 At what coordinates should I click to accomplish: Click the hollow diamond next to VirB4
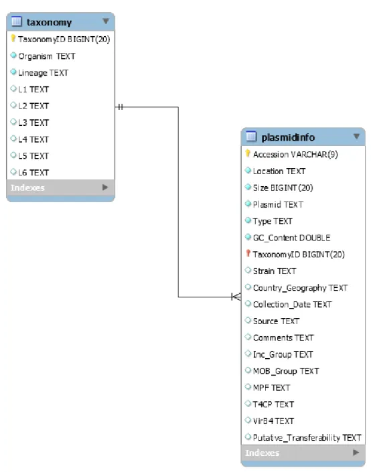(x=248, y=420)
